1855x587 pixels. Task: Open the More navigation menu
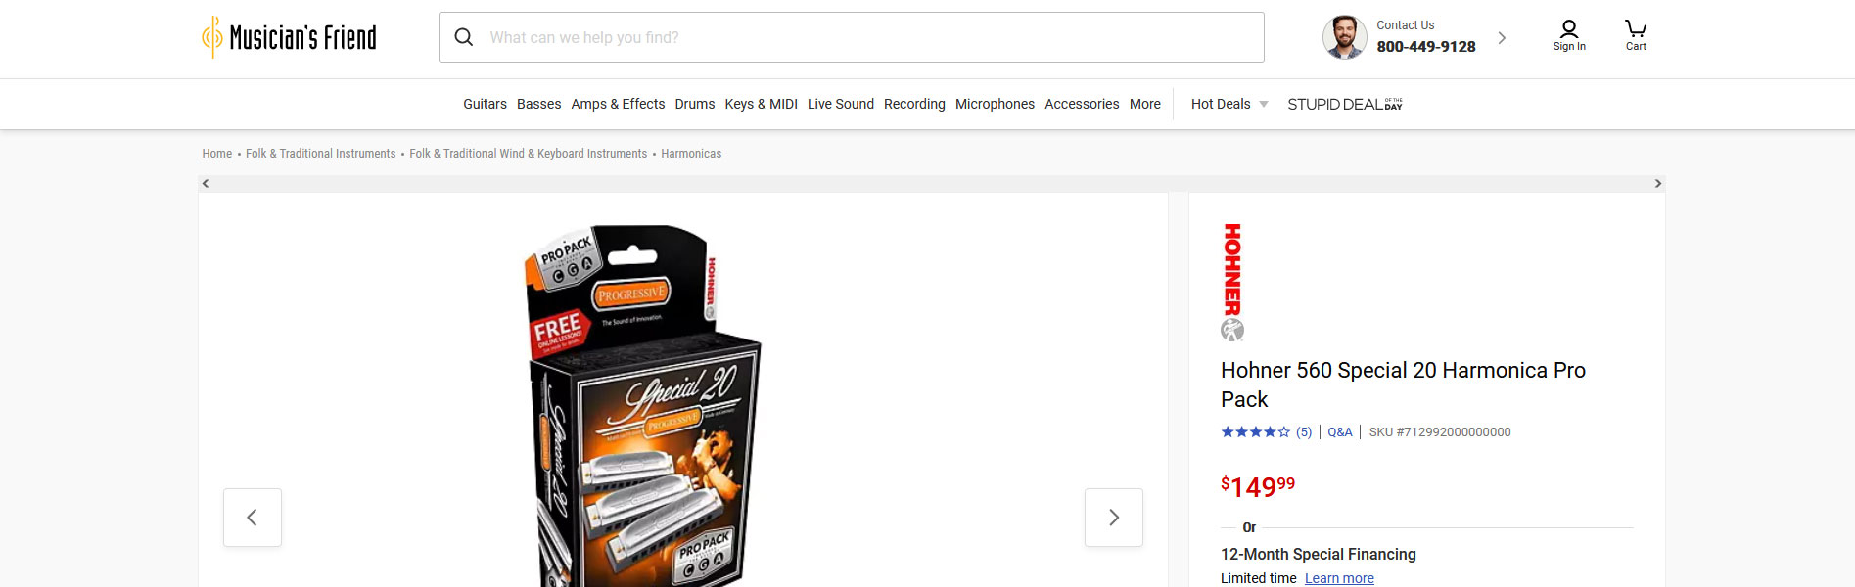1145,104
